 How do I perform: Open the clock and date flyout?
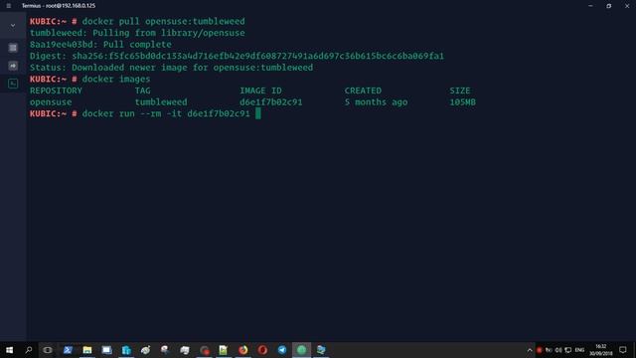click(x=600, y=350)
